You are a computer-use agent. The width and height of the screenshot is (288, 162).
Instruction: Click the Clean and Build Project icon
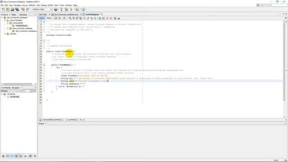coord(66,9)
